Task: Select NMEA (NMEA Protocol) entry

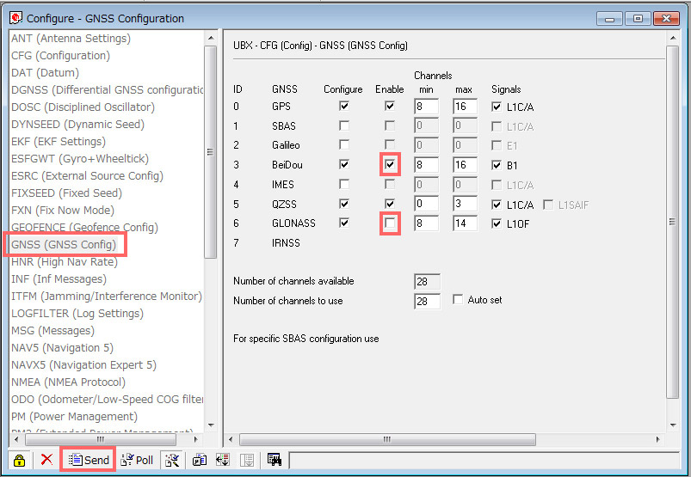Action: click(68, 382)
